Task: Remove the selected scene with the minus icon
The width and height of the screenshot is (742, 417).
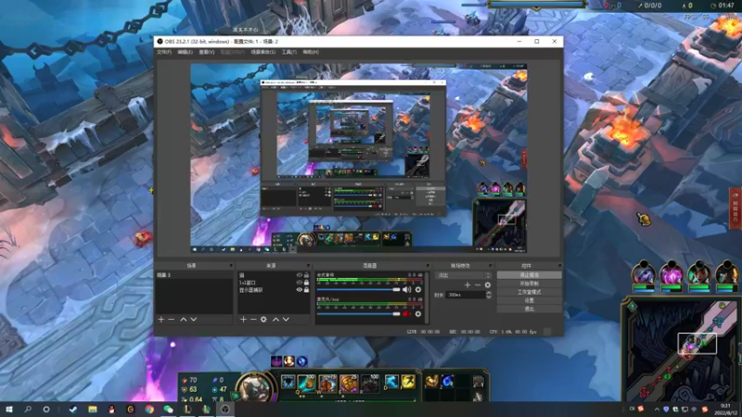Action: coord(172,320)
